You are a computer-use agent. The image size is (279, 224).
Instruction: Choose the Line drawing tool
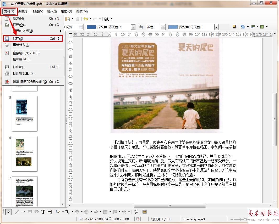[x=17, y=212]
